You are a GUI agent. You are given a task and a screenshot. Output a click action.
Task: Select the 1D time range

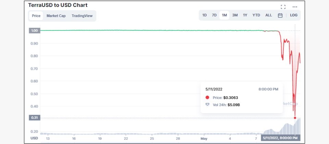[204, 15]
